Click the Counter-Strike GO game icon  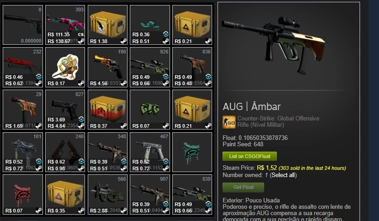[229, 122]
